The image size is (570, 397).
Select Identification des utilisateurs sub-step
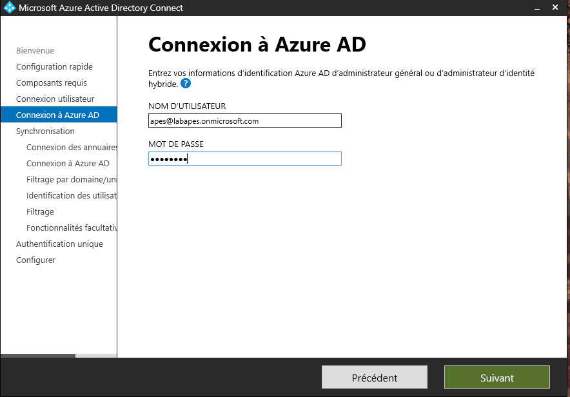71,196
